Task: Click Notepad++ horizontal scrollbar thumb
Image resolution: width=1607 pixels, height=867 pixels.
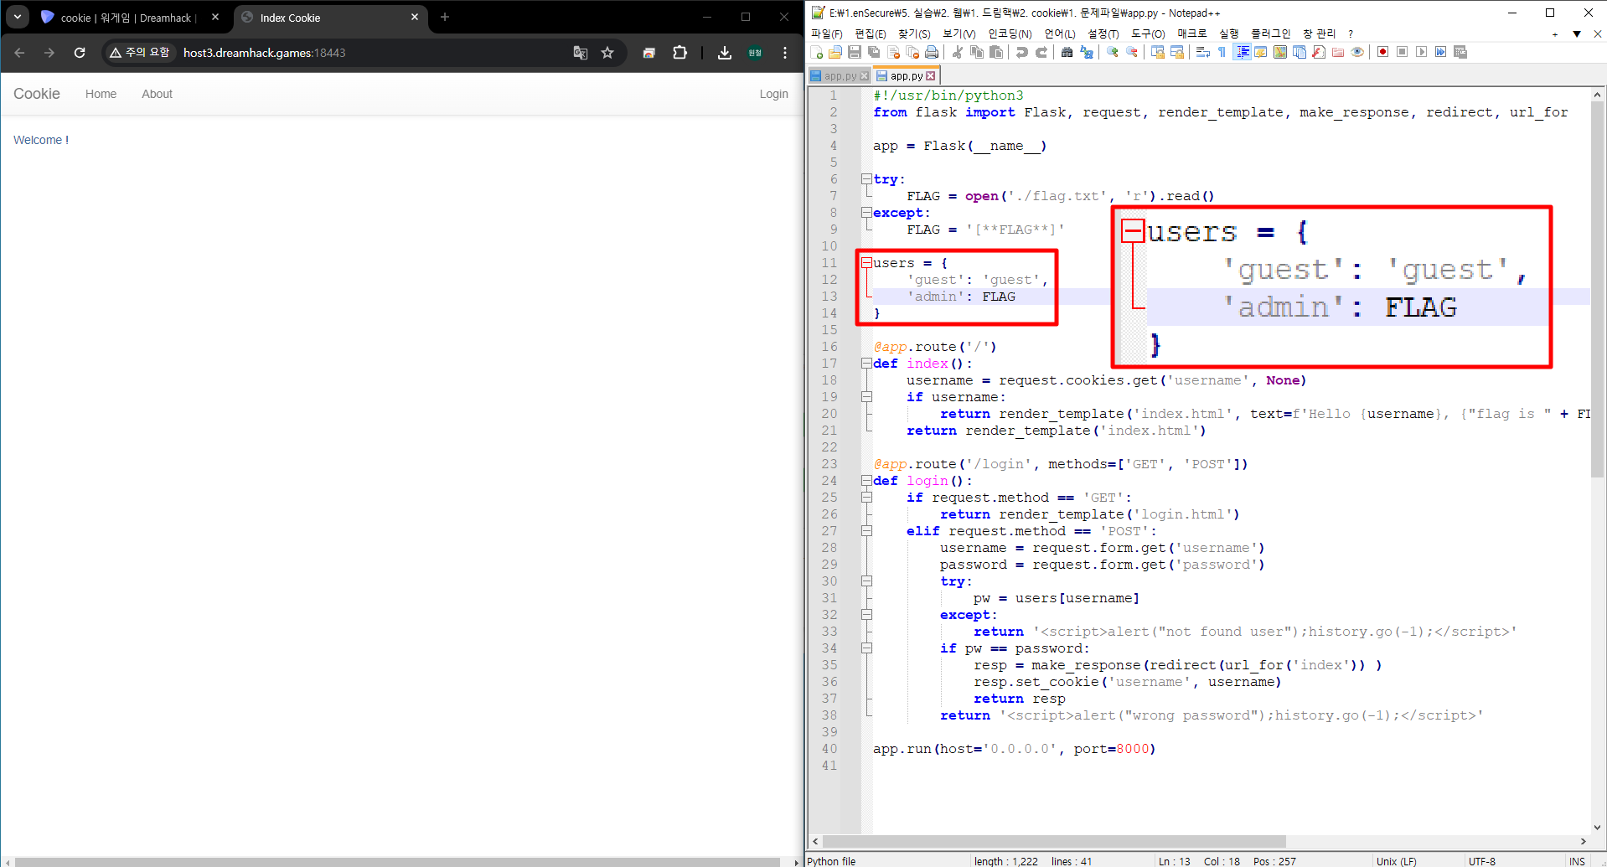Action: pyautogui.click(x=1054, y=841)
